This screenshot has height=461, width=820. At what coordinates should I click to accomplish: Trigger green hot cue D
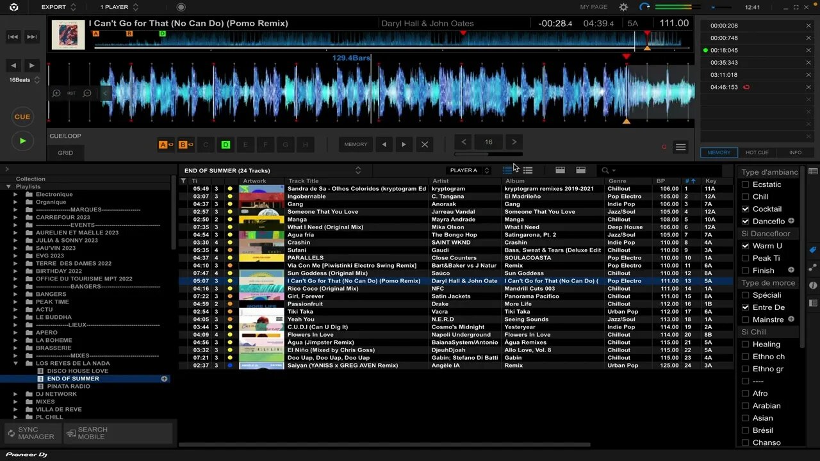click(x=225, y=145)
